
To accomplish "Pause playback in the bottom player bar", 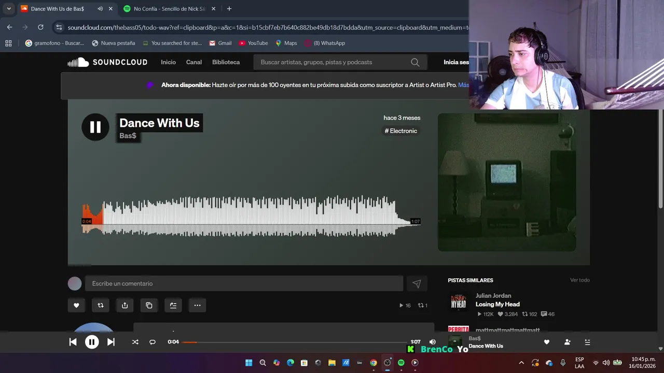I will (92, 342).
